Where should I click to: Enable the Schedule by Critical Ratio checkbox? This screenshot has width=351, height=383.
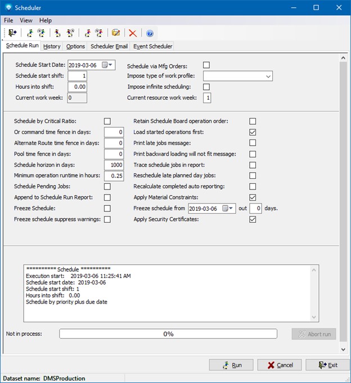point(107,121)
